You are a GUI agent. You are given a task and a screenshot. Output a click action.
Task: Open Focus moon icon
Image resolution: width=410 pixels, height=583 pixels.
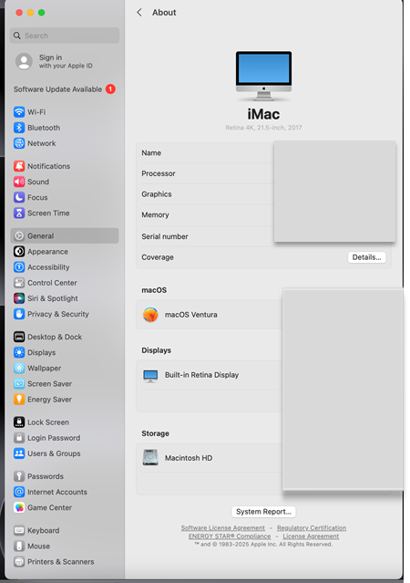[19, 197]
